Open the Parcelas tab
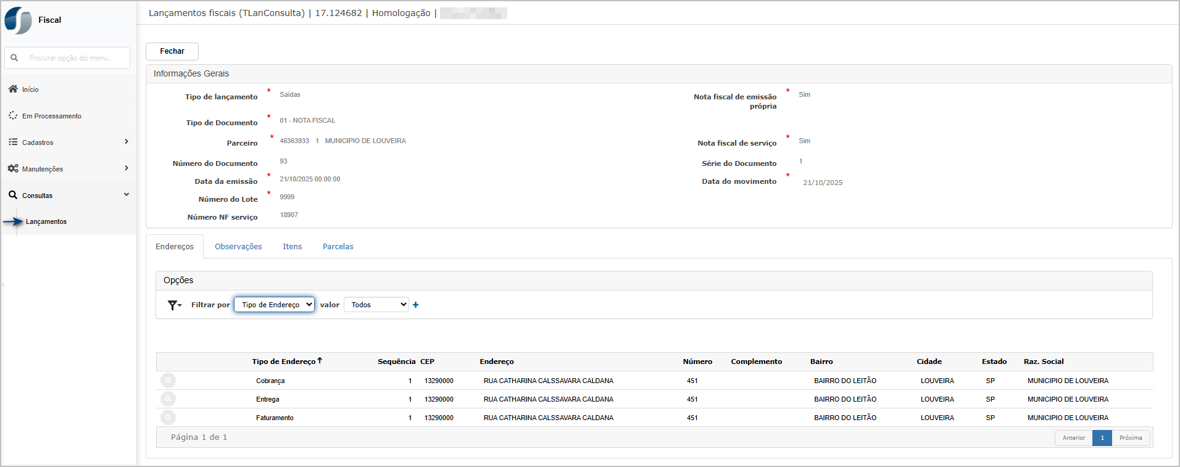The image size is (1180, 467). click(338, 247)
